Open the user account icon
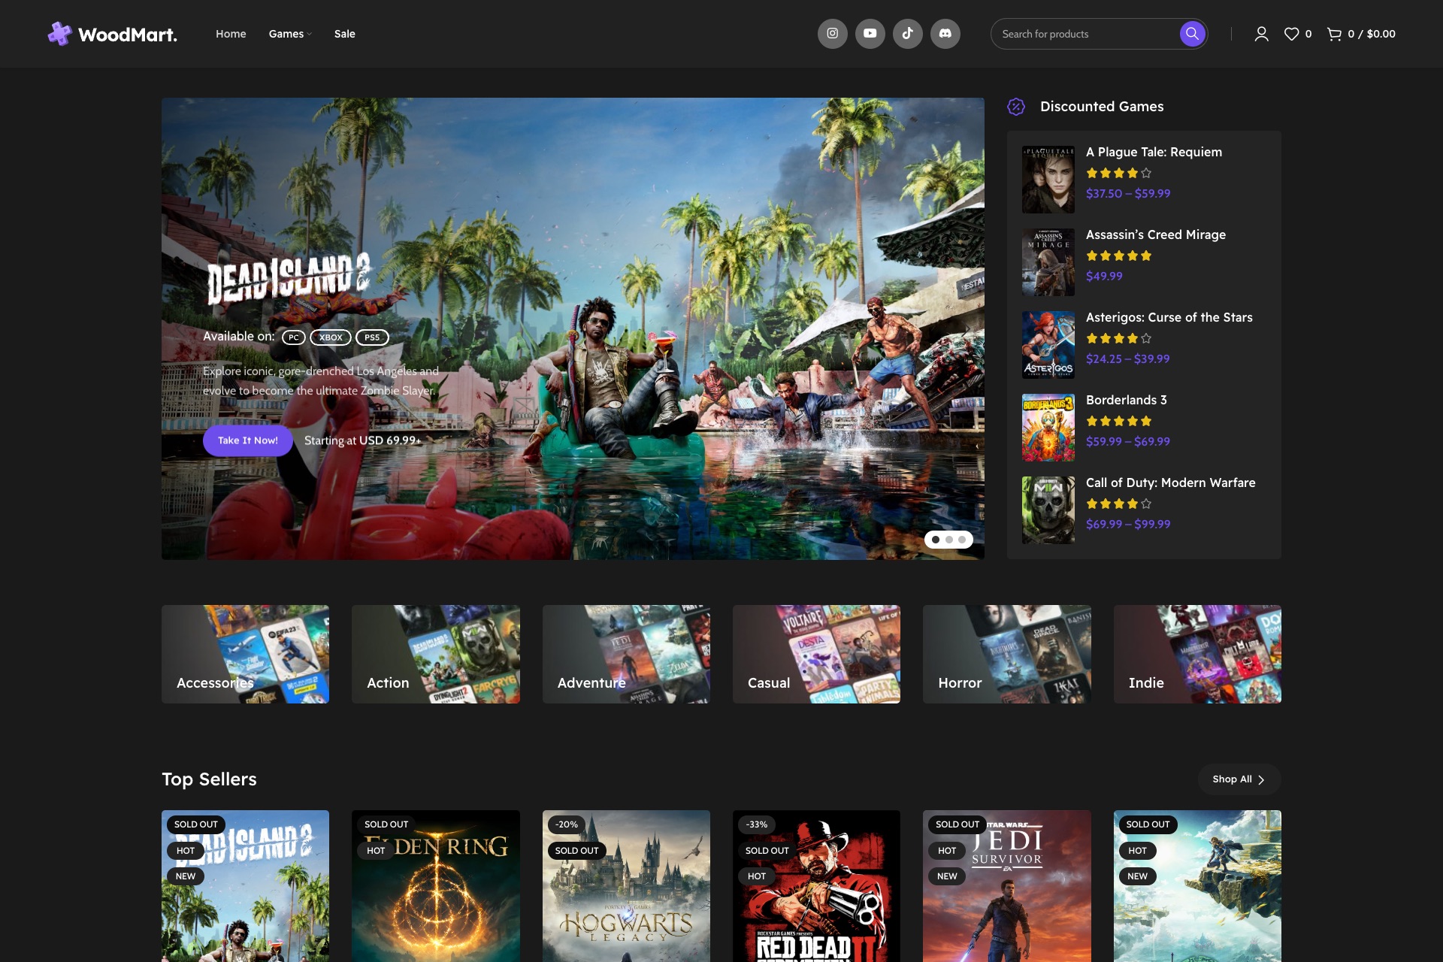Image resolution: width=1443 pixels, height=962 pixels. 1261,34
